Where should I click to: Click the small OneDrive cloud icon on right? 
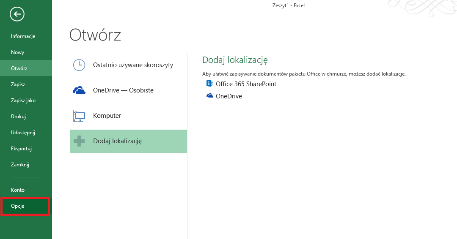(x=210, y=96)
